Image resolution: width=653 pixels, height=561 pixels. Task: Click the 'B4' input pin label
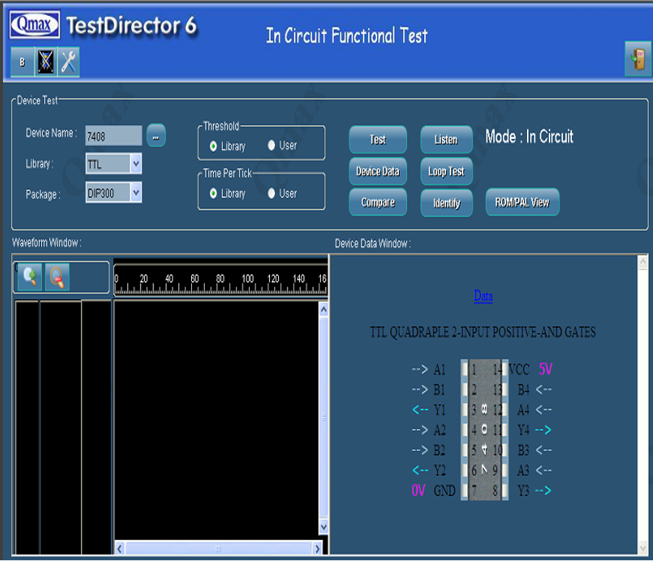click(523, 390)
